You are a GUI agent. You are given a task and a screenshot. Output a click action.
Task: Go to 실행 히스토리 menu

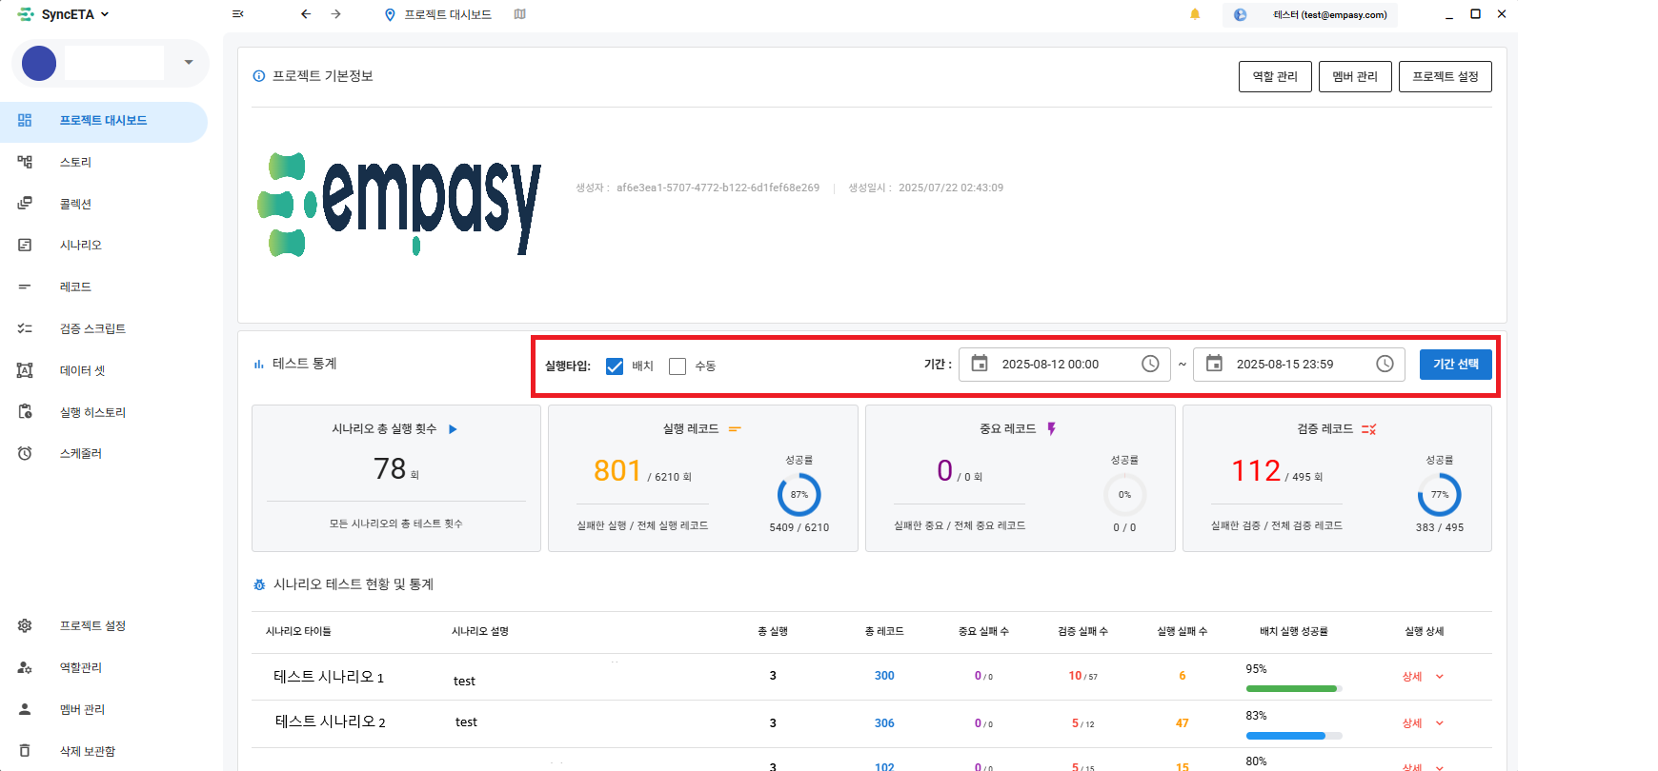pyautogui.click(x=92, y=412)
